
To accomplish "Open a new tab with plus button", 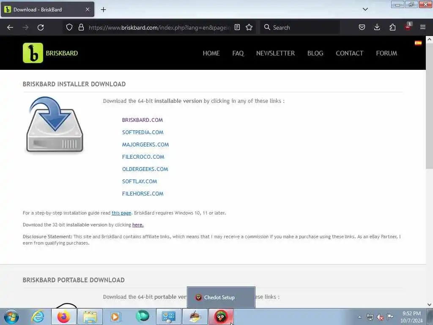I will click(103, 10).
